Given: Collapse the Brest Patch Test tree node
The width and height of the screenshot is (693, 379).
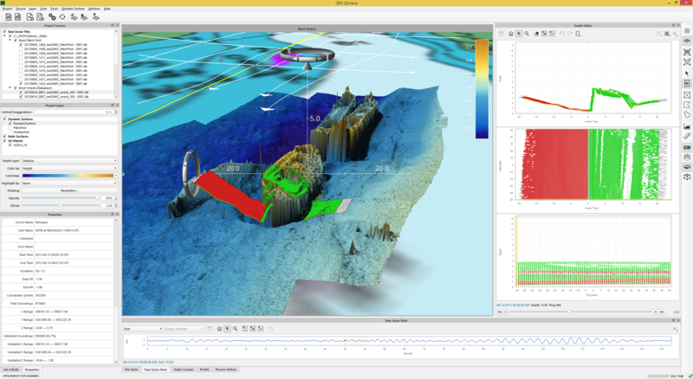Looking at the screenshot, I should pos(10,40).
